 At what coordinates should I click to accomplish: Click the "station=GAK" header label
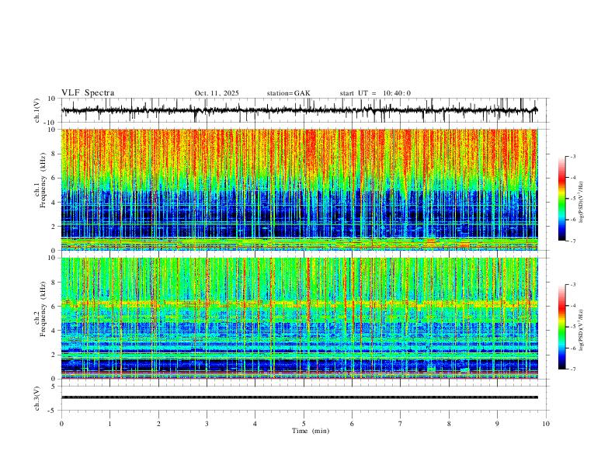pos(289,93)
